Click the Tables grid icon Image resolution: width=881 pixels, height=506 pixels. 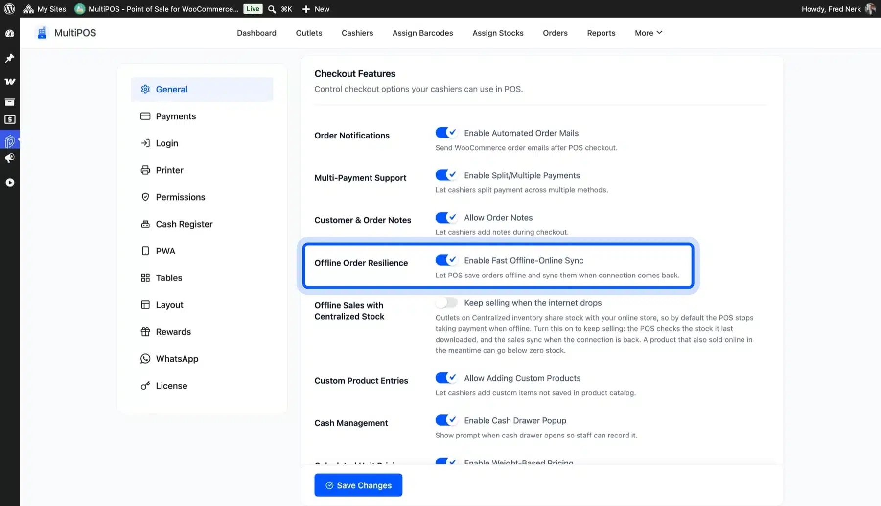click(145, 277)
